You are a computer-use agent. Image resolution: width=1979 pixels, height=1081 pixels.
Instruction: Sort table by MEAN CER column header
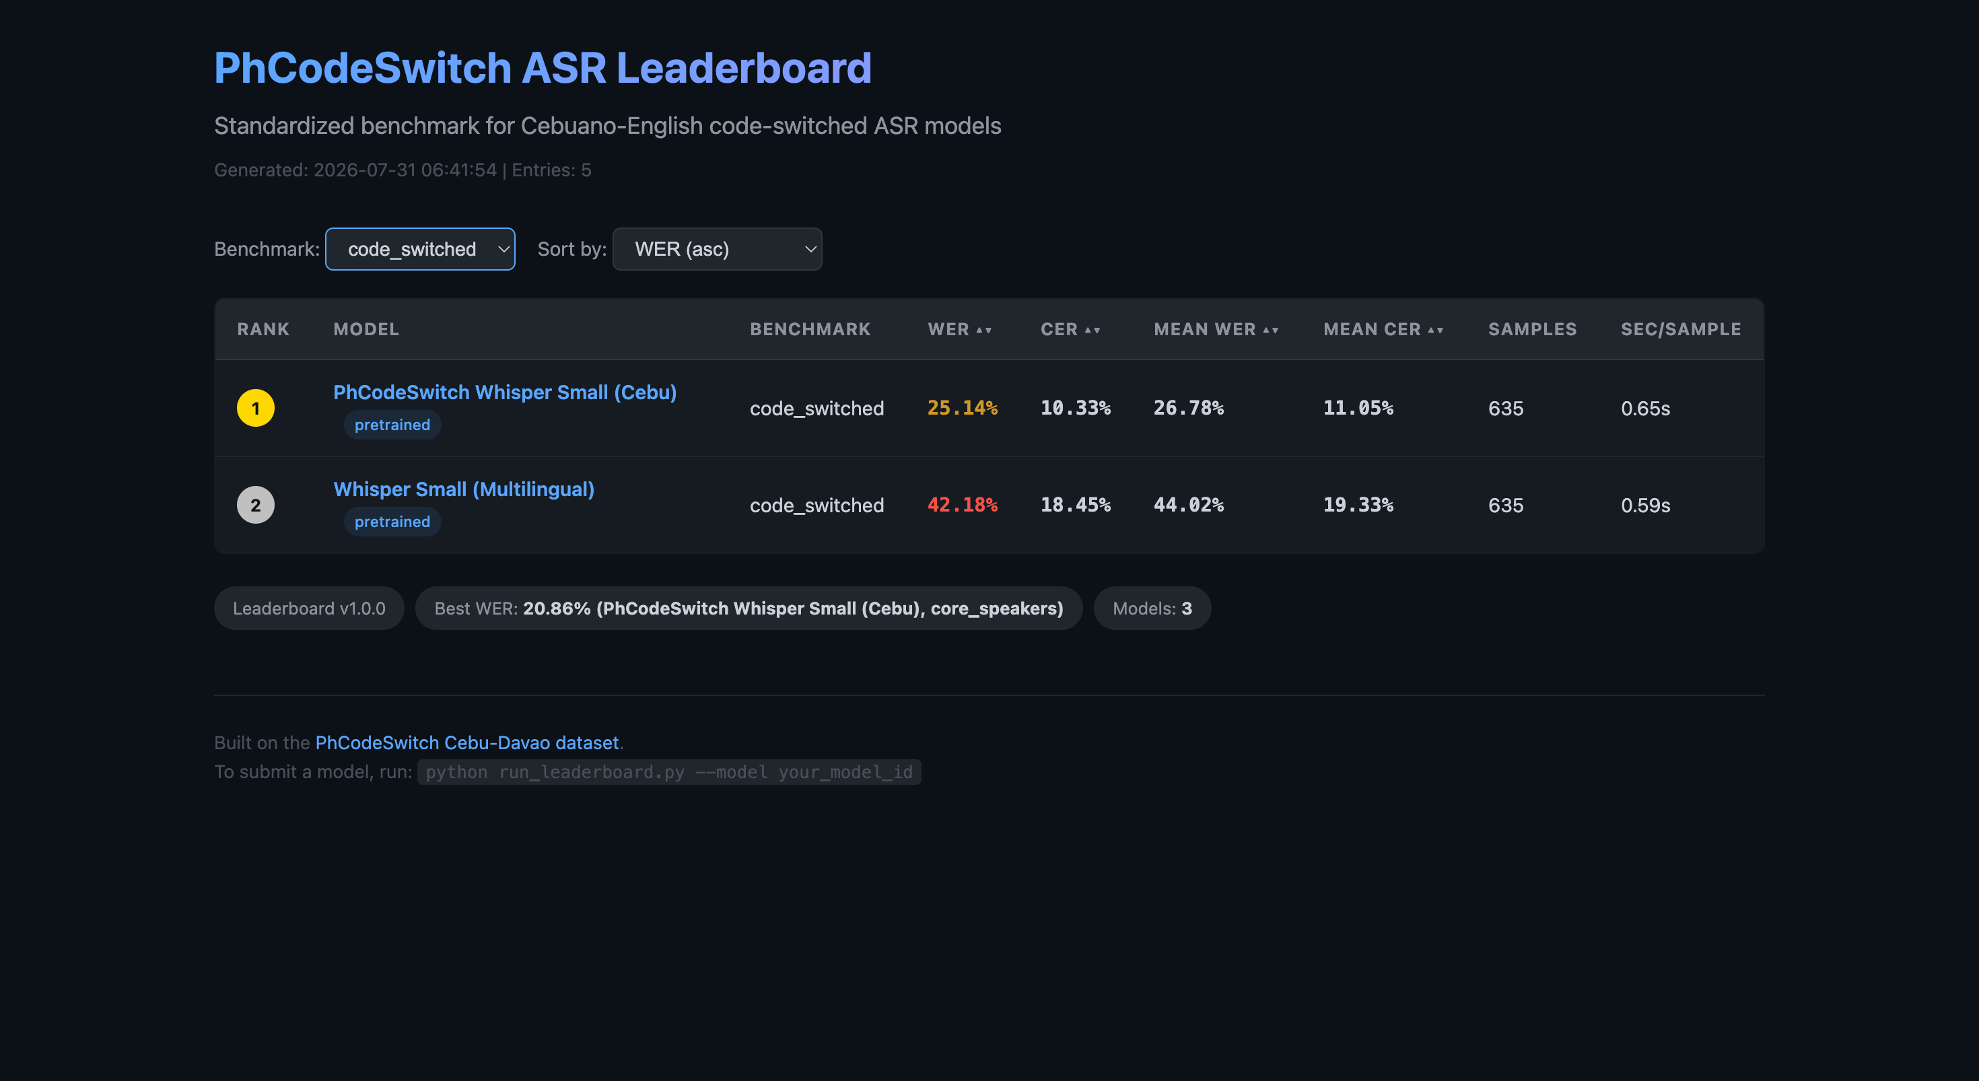click(x=1383, y=329)
